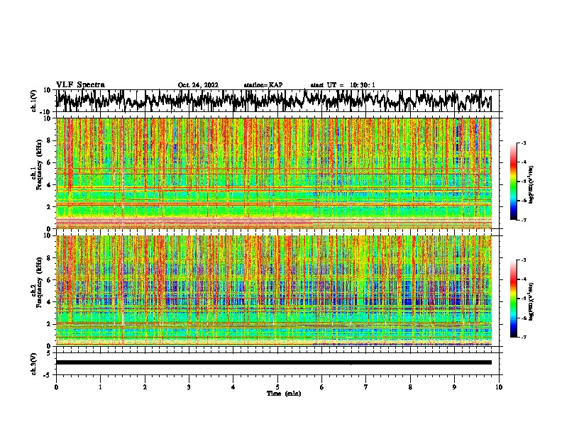Click the "VLF Spectra" plot title
The width and height of the screenshot is (562, 434).
[80, 84]
